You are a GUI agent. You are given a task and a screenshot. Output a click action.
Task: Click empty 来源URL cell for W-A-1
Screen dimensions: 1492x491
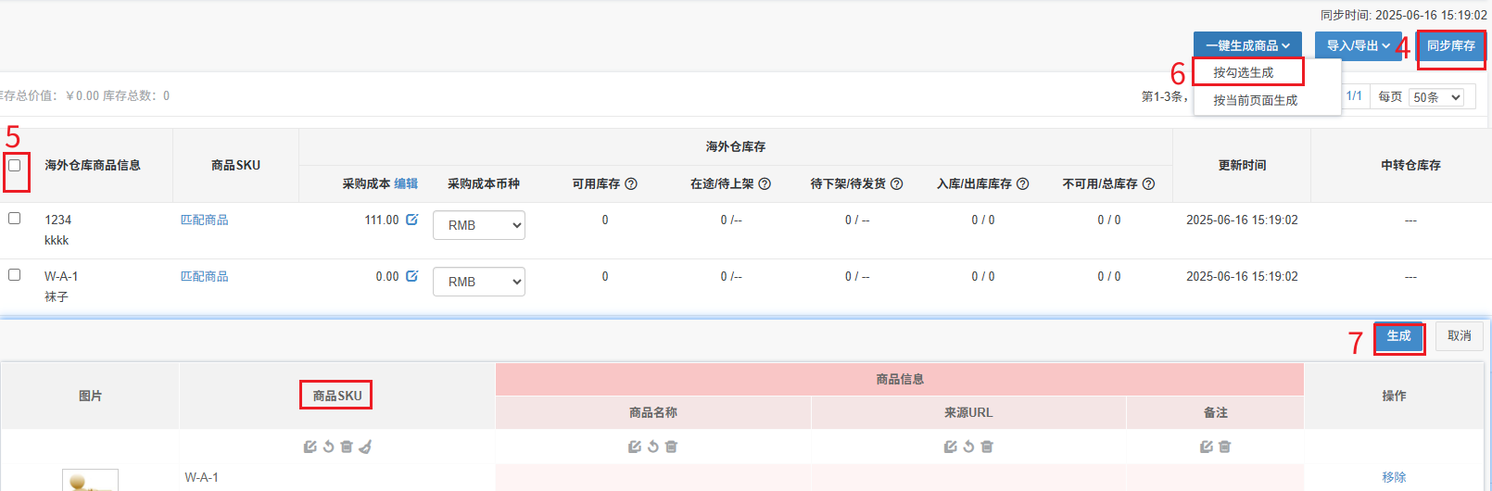tap(968, 477)
